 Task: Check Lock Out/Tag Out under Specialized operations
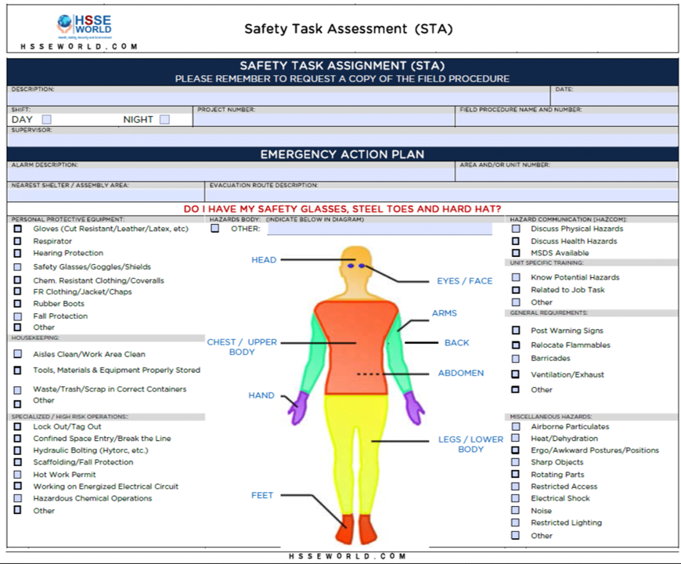(18, 426)
